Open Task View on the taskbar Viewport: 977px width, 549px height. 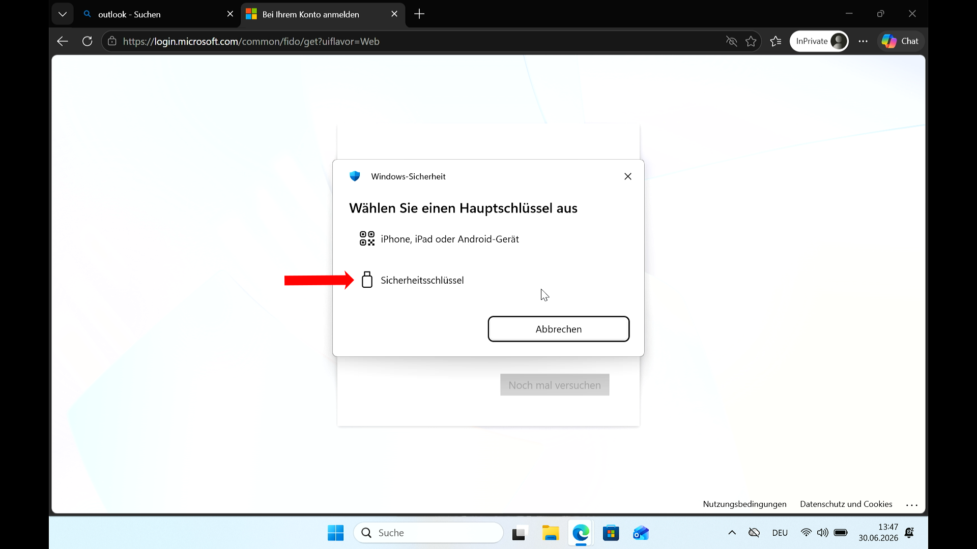tap(519, 533)
